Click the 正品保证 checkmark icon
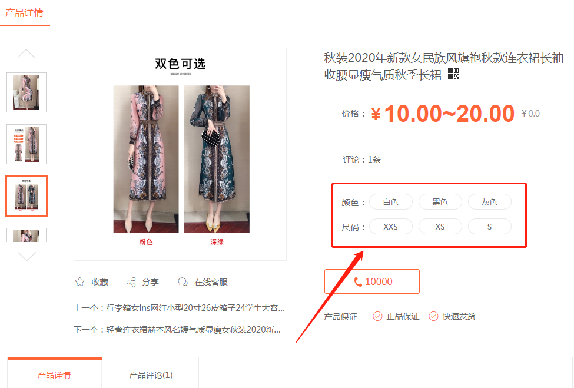 [377, 316]
